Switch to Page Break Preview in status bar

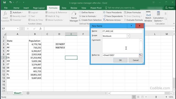[142, 97]
